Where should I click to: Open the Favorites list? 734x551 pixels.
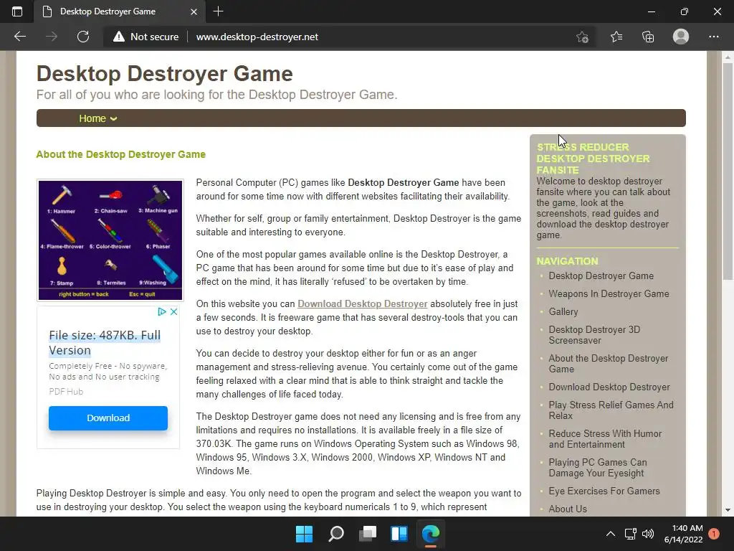[x=616, y=37]
